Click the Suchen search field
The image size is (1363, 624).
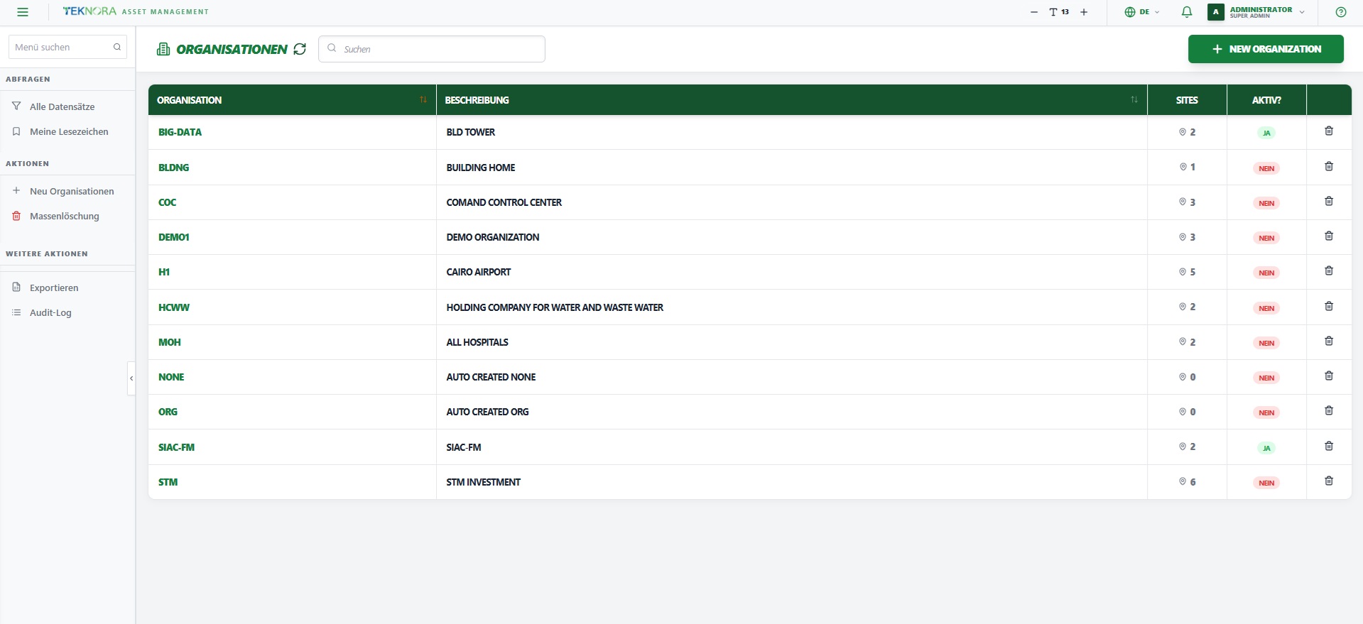[x=432, y=49]
